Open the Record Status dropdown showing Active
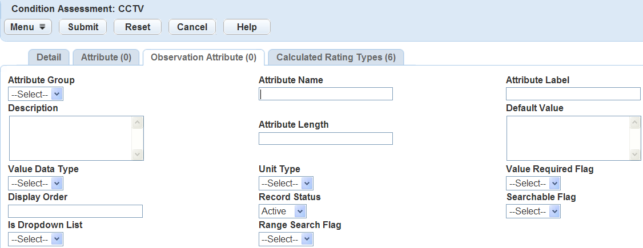 282,212
